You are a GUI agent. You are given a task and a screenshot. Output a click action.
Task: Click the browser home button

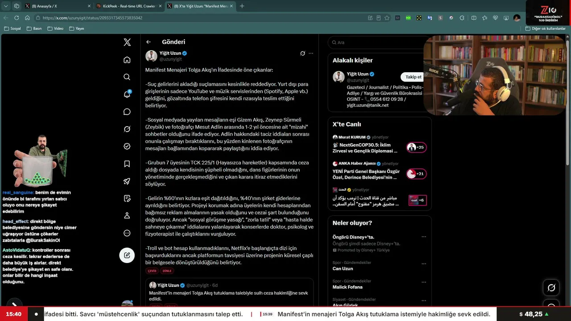click(x=27, y=18)
